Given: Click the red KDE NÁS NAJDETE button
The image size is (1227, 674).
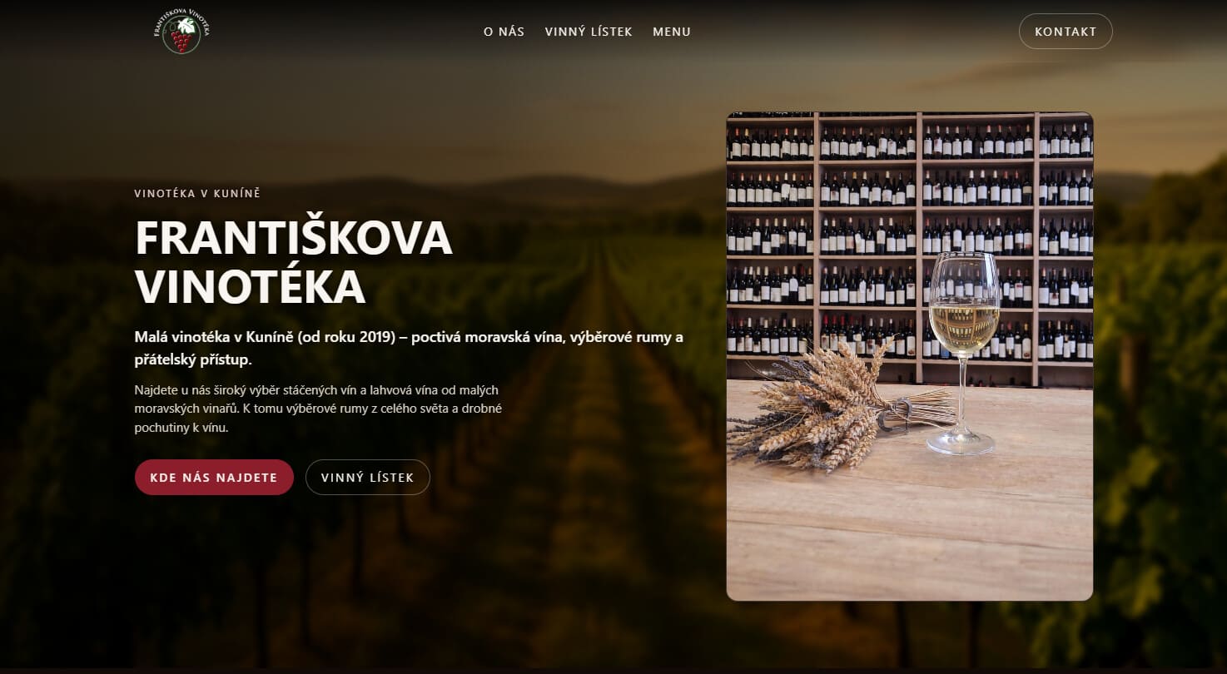Looking at the screenshot, I should 214,478.
